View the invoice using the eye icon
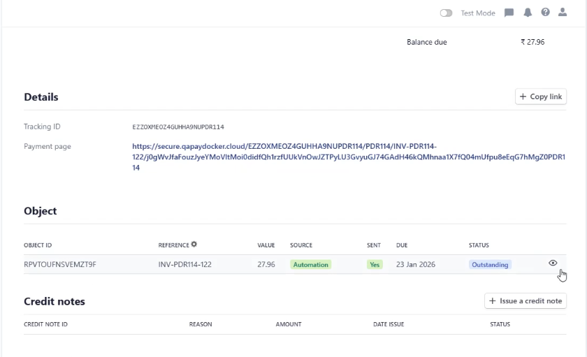 click(553, 263)
